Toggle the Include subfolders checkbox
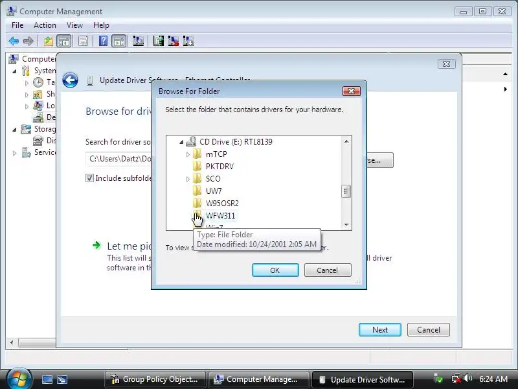 coord(89,178)
